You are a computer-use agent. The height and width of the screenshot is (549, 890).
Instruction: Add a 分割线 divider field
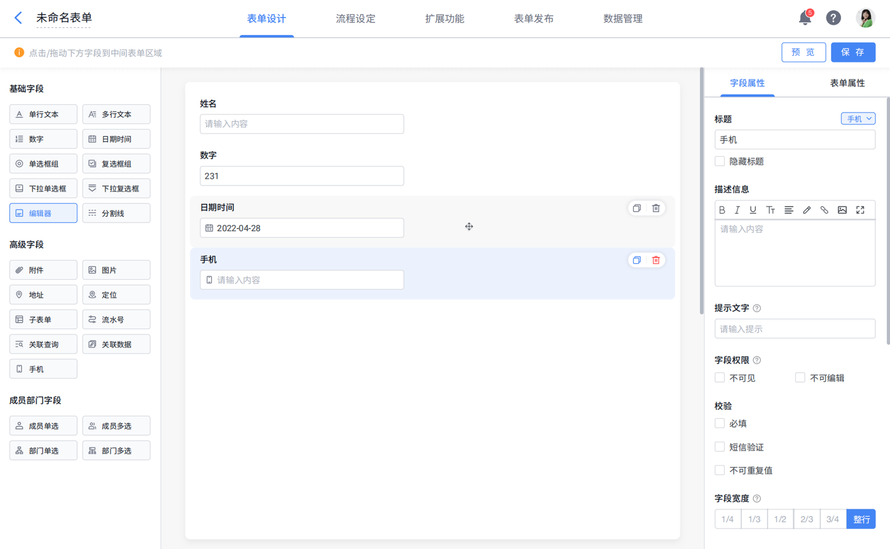[x=116, y=213]
